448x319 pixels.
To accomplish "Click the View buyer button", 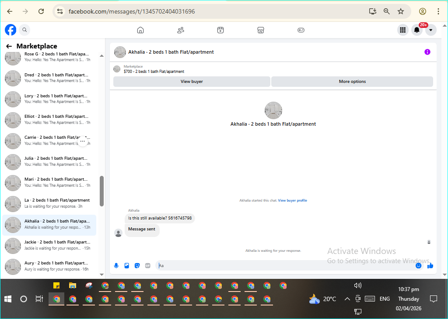I will point(192,82).
